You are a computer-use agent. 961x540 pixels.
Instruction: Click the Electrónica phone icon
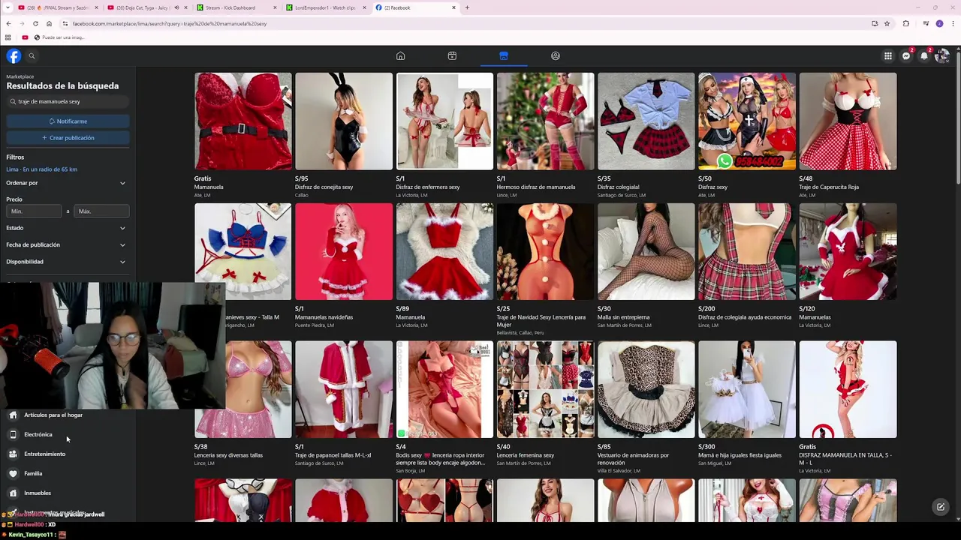tap(13, 434)
